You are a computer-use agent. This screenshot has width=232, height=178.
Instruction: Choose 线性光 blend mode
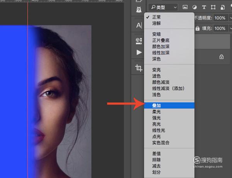click(169, 130)
